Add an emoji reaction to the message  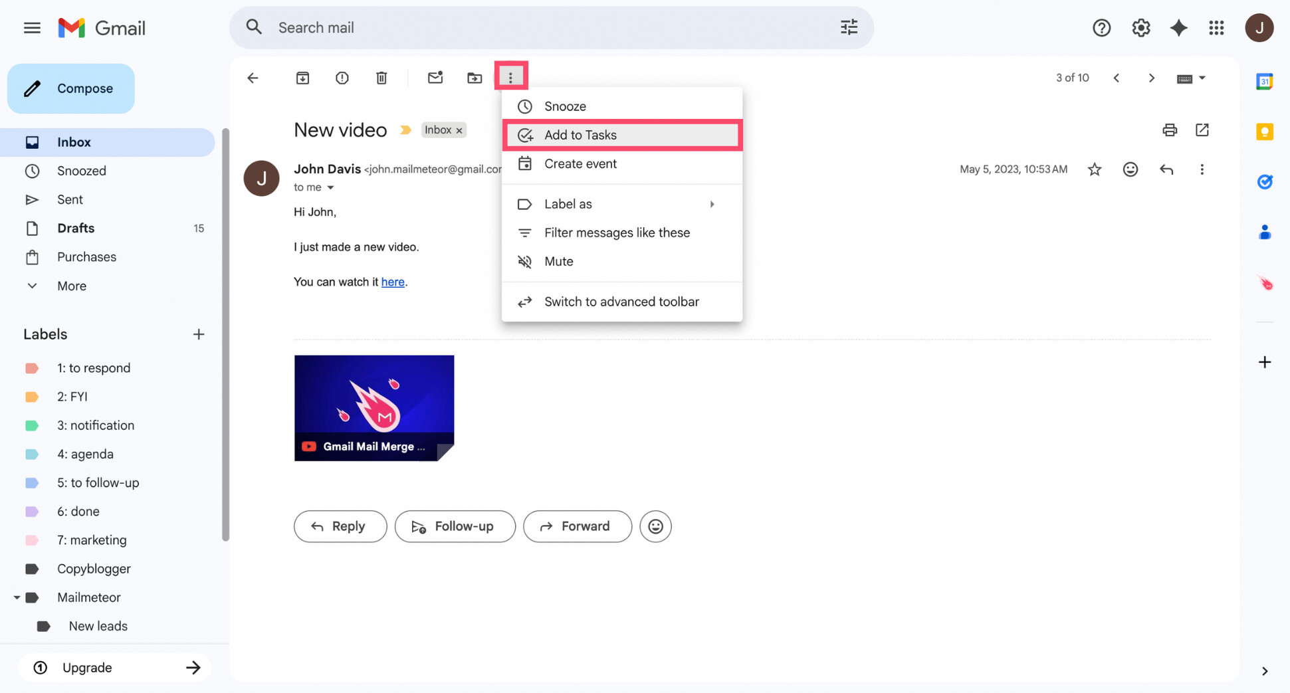(1130, 169)
